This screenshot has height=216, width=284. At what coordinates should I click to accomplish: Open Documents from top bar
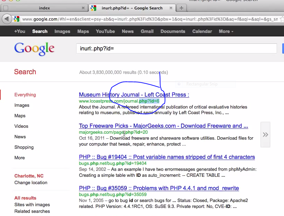pos(173,31)
